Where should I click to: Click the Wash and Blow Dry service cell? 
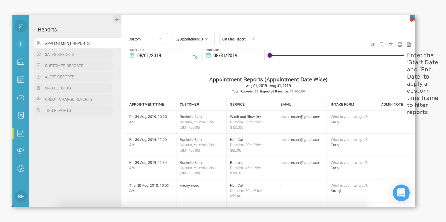pos(252,122)
